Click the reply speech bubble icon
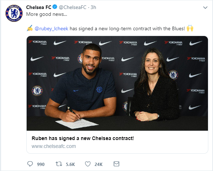 tap(30, 164)
